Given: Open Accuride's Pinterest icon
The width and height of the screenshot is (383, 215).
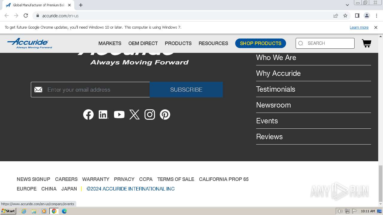Looking at the screenshot, I should click(x=165, y=115).
